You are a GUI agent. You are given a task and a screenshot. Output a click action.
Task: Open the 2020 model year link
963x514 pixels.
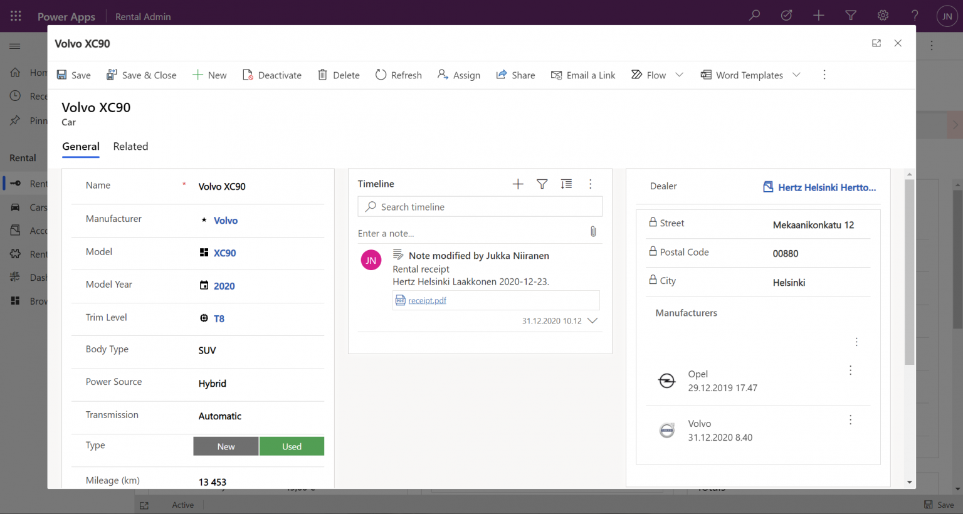click(x=224, y=286)
